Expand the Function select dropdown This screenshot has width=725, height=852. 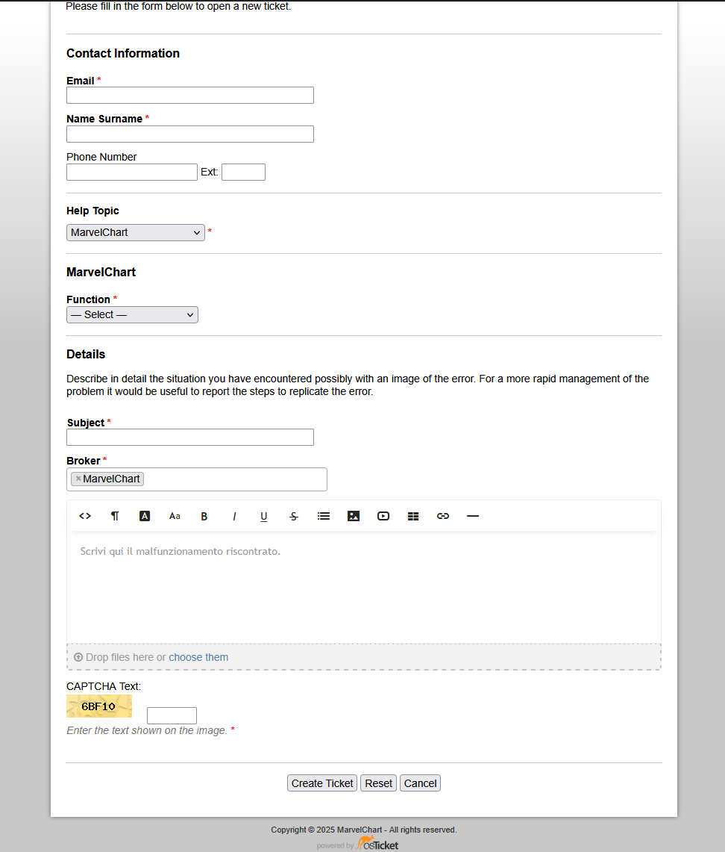tap(133, 314)
